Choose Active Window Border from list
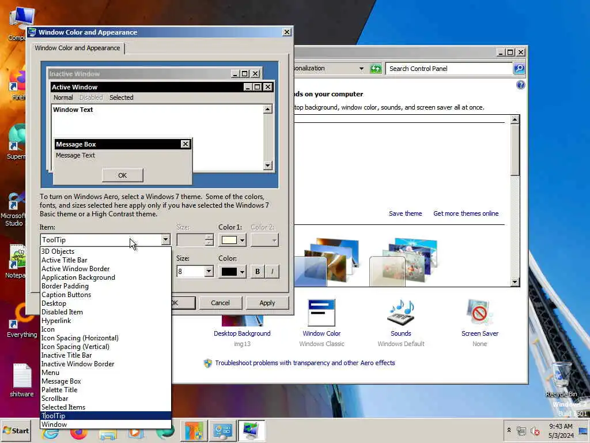Image resolution: width=590 pixels, height=443 pixels. pos(105,269)
